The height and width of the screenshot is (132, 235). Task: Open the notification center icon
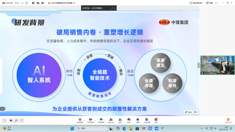click(231, 129)
